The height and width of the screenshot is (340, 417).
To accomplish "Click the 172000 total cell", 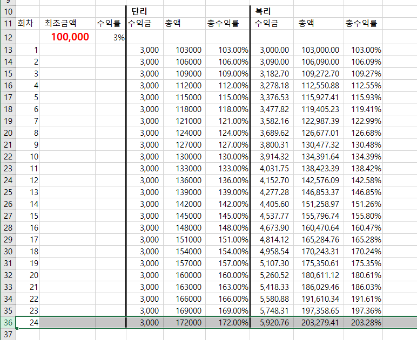I will [x=184, y=323].
